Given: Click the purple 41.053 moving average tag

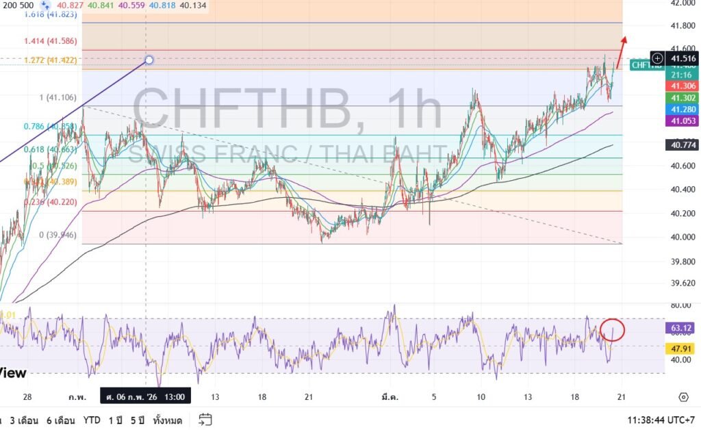Looking at the screenshot, I should [x=683, y=121].
